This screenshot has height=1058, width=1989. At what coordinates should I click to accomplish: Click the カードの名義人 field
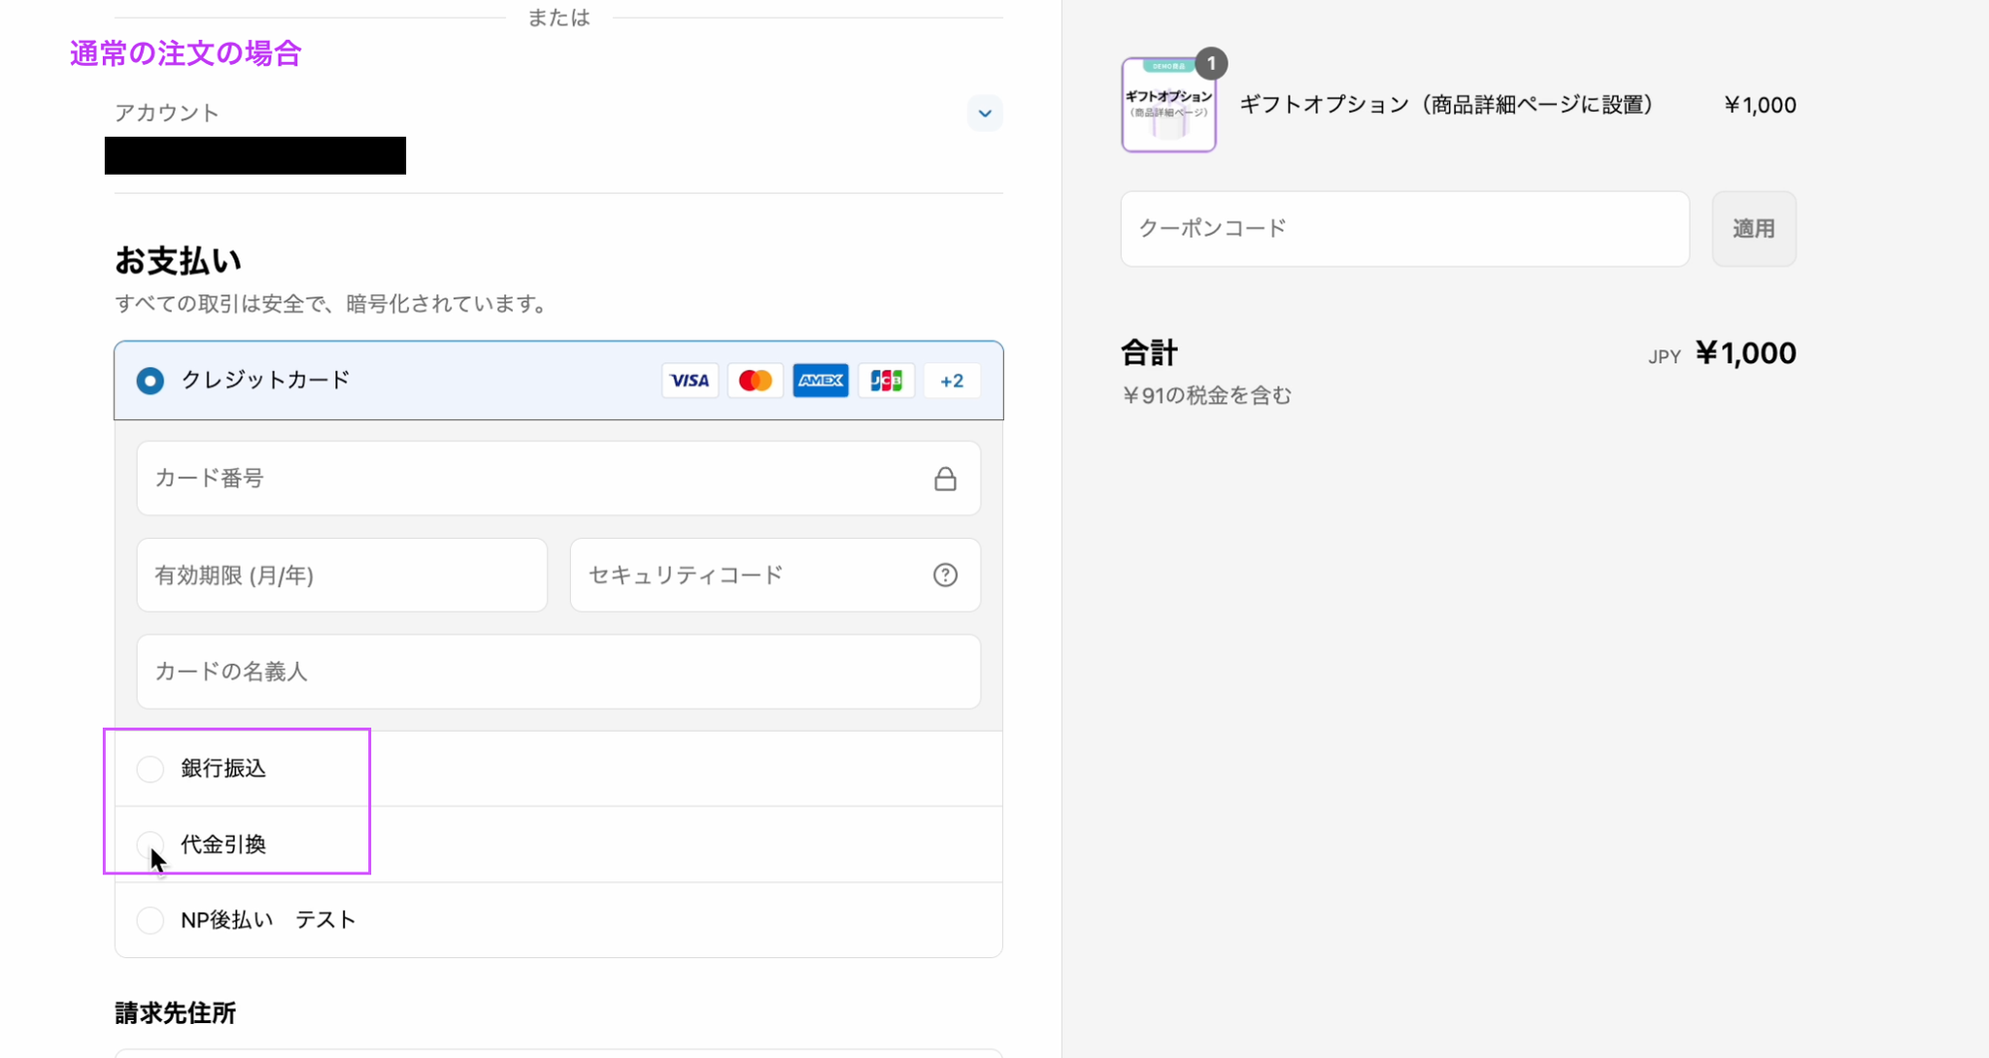tap(558, 672)
